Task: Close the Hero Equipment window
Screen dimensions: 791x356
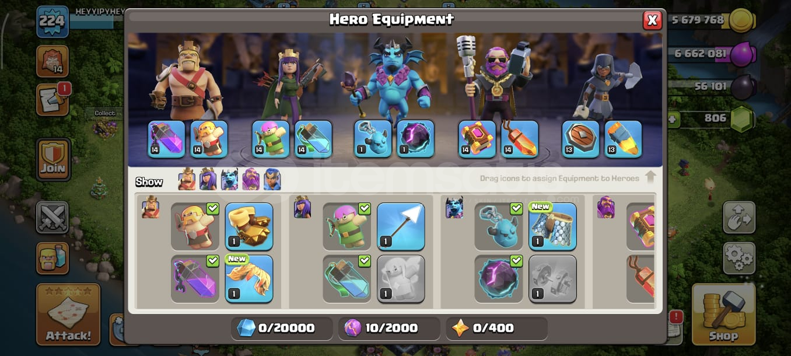Action: coord(652,20)
